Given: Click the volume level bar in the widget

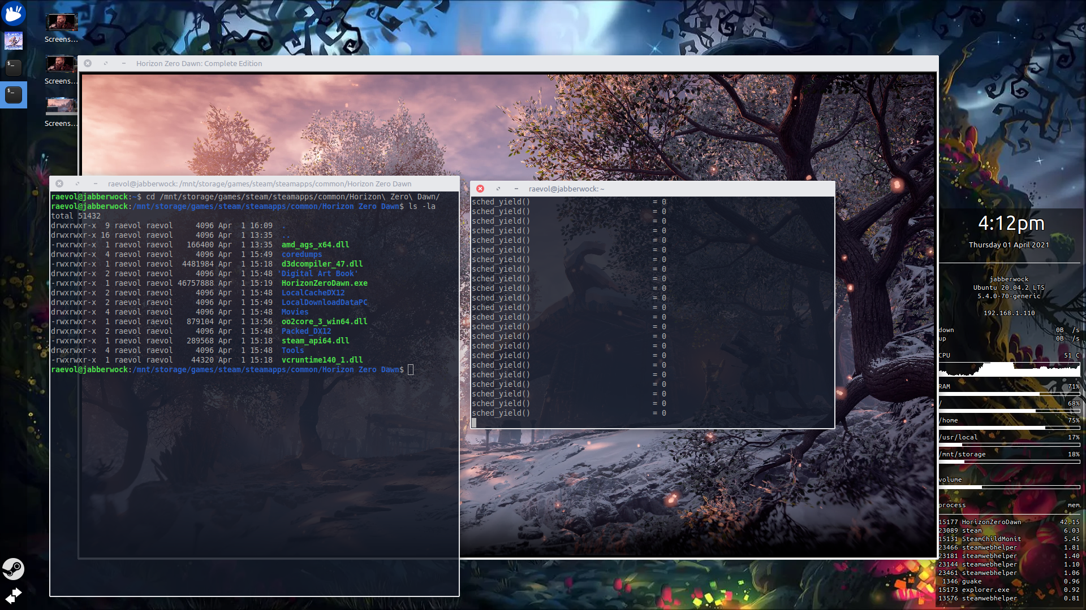Looking at the screenshot, I should tap(1010, 487).
